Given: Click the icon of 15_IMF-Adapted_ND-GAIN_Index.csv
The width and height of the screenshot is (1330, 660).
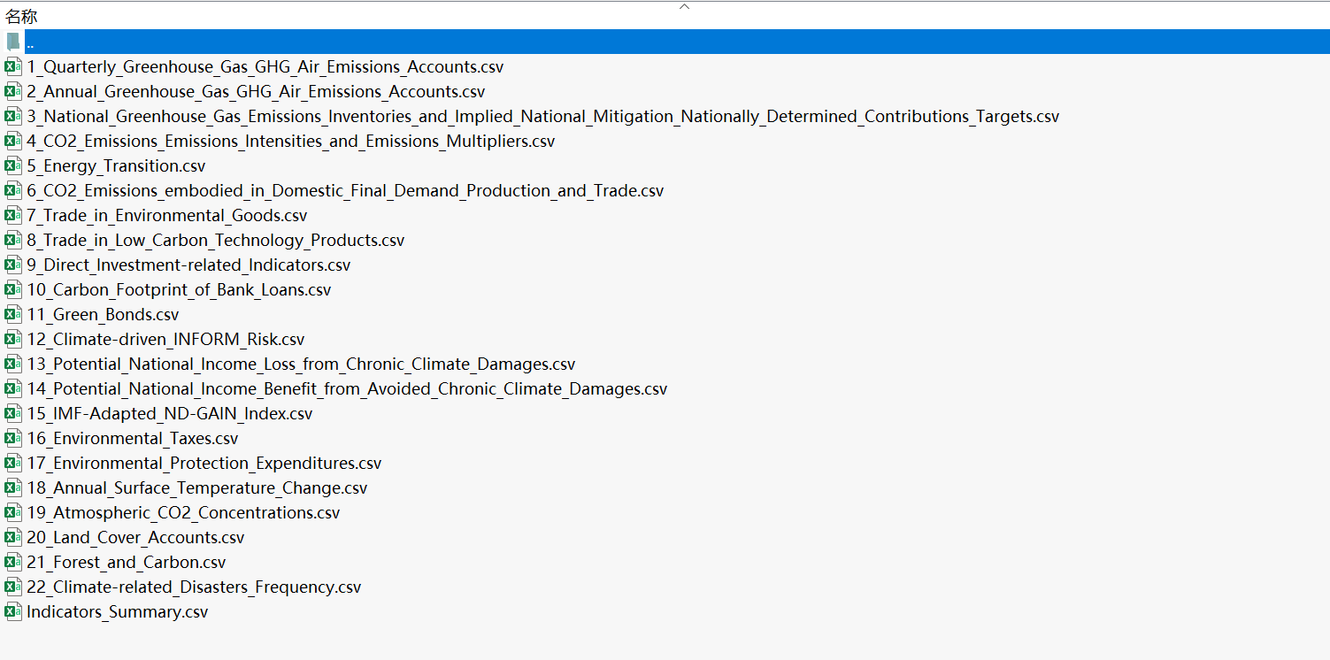Looking at the screenshot, I should coord(13,413).
